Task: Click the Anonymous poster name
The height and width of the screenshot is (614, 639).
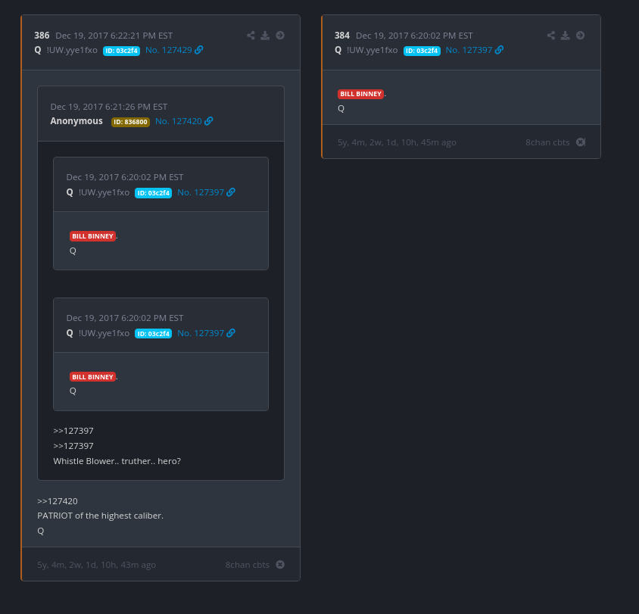Action: 76,121
